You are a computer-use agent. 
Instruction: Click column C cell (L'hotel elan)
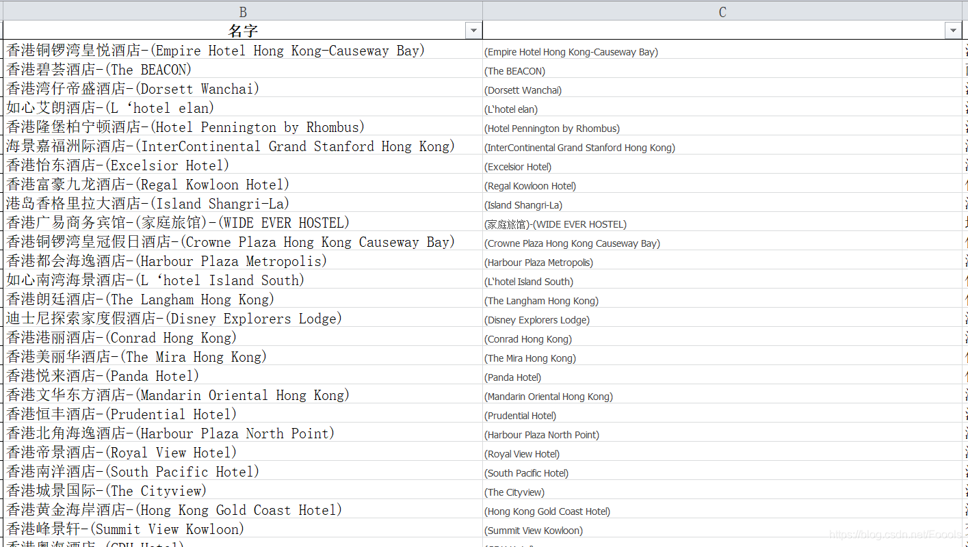(723, 107)
